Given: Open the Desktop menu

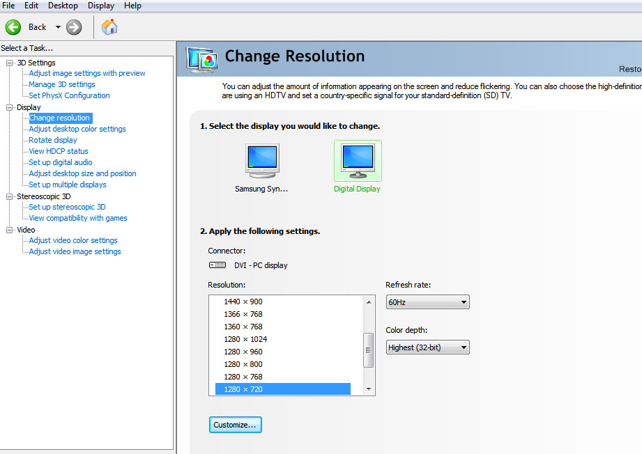Looking at the screenshot, I should [63, 6].
